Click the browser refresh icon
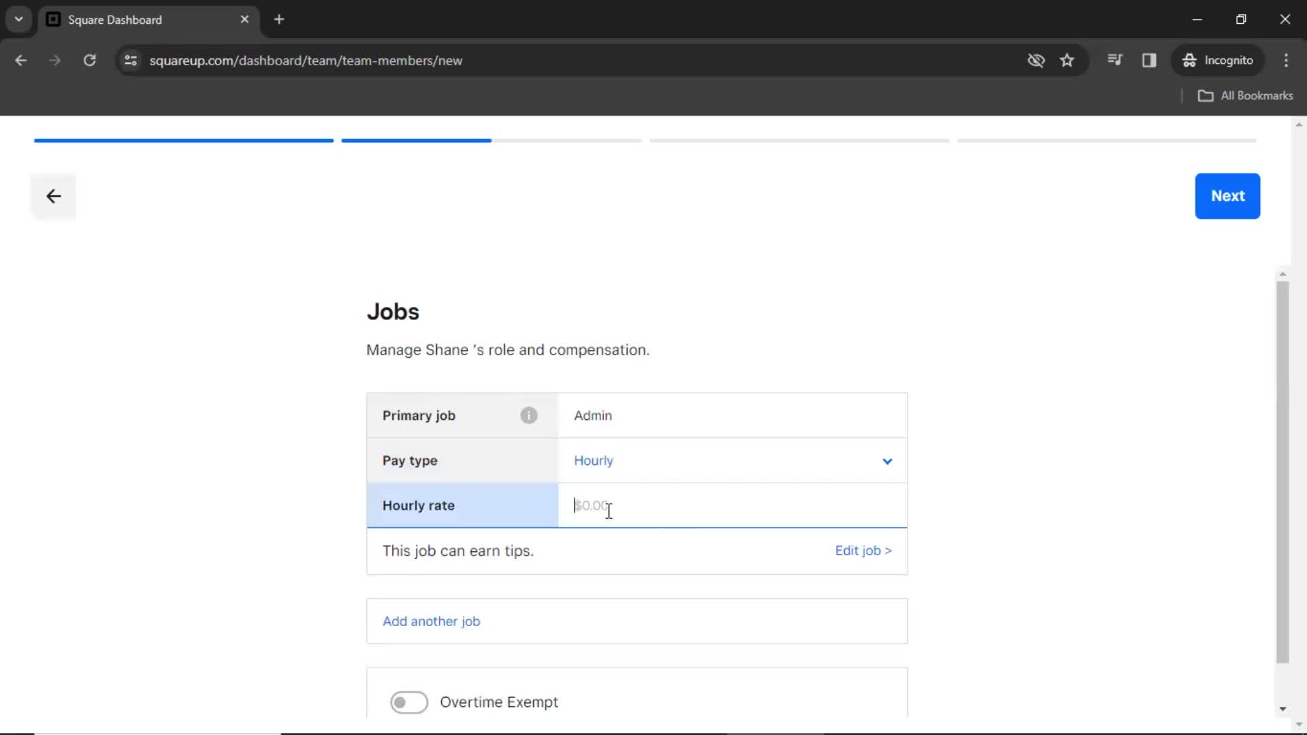1307x735 pixels. tap(90, 60)
